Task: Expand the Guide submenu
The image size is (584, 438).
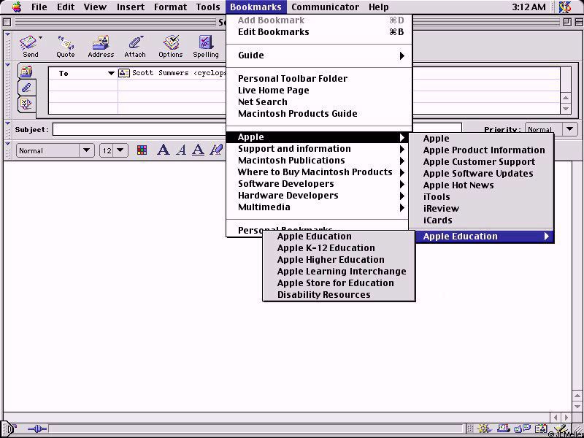Action: pyautogui.click(x=319, y=55)
